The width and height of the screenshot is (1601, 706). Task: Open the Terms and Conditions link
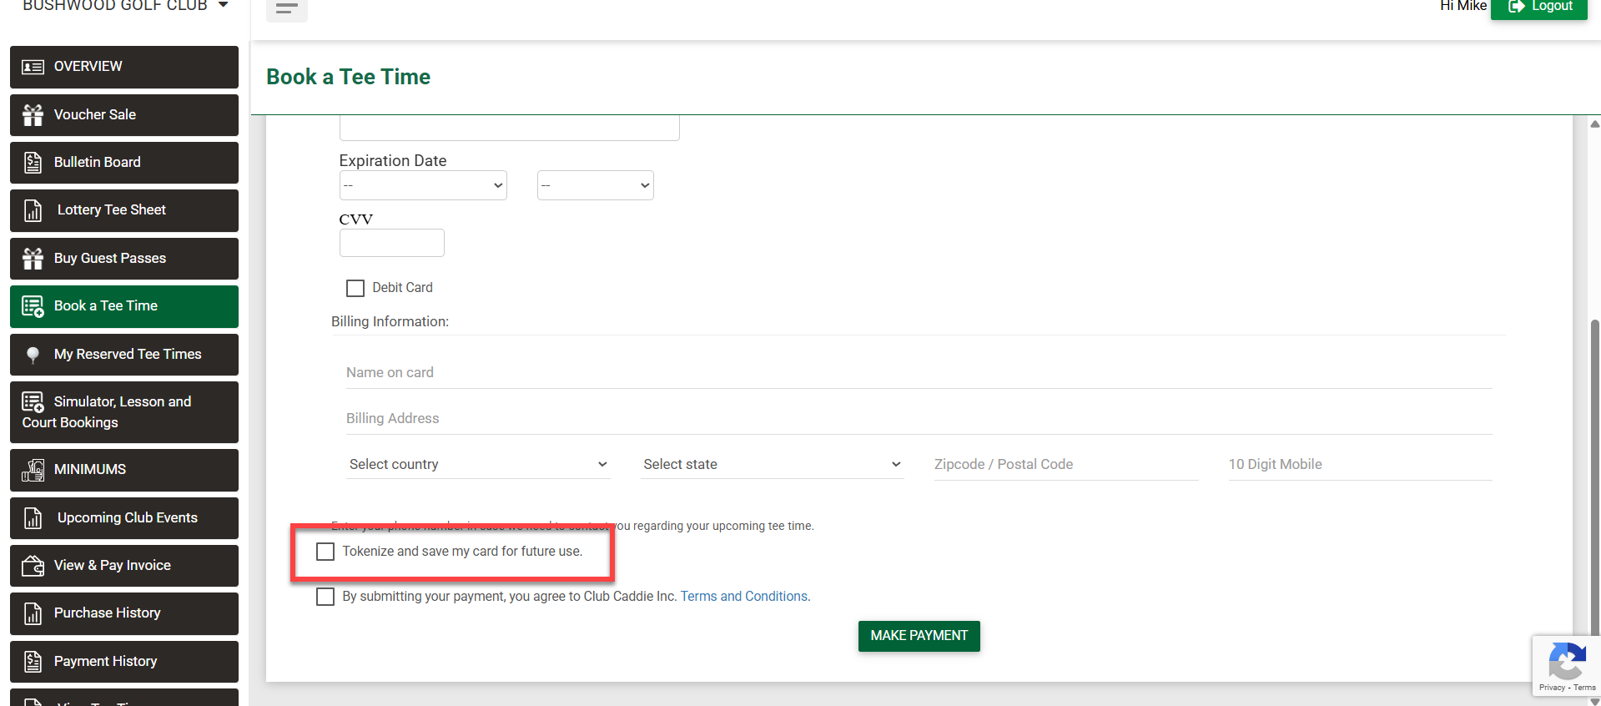[x=743, y=597]
